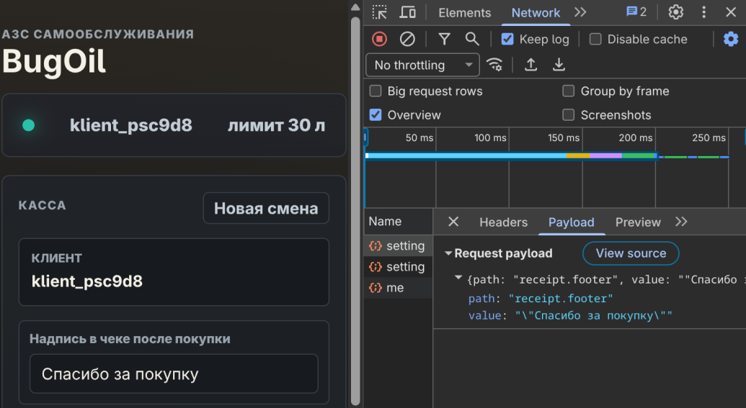The height and width of the screenshot is (408, 746).
Task: Click the Надпись в чеке после покупки label
Action: click(130, 339)
